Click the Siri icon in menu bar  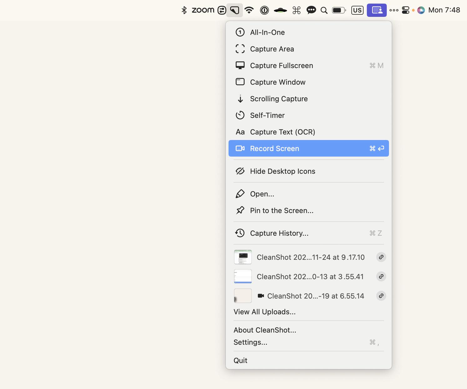coord(421,10)
